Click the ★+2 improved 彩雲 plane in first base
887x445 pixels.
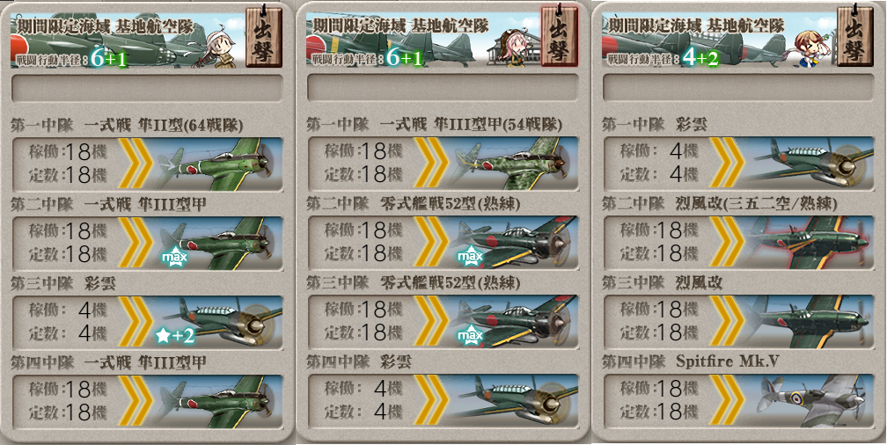[x=219, y=322]
